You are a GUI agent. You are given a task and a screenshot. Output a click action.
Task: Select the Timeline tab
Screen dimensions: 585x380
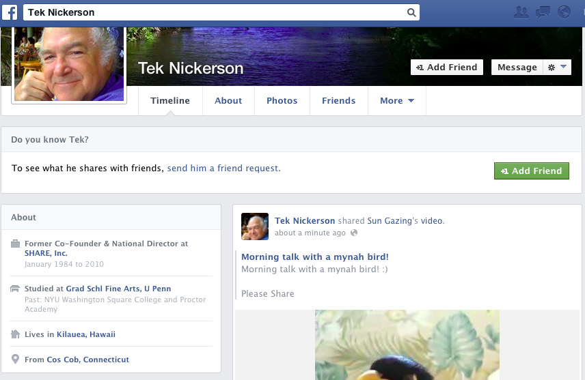[x=170, y=101]
